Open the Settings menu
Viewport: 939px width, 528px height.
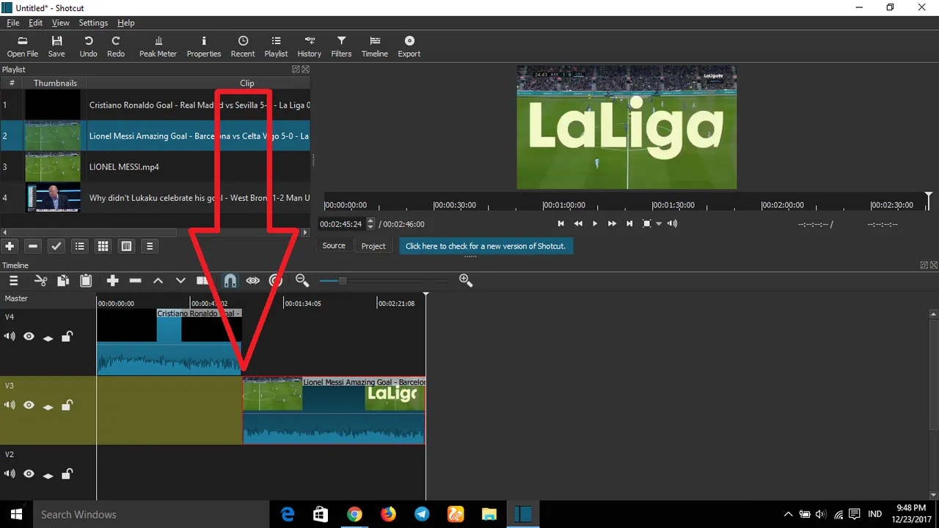[93, 23]
